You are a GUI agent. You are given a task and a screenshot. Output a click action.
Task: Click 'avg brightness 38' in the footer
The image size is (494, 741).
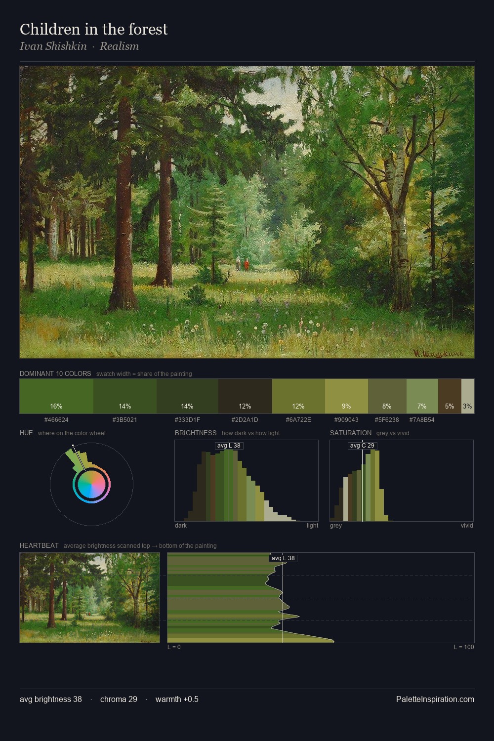51,699
